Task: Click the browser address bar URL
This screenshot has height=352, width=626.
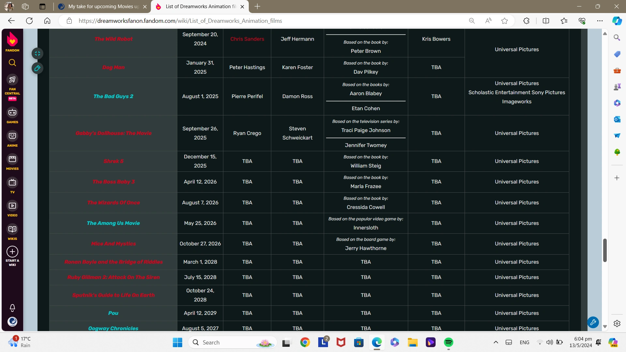Action: point(180,21)
